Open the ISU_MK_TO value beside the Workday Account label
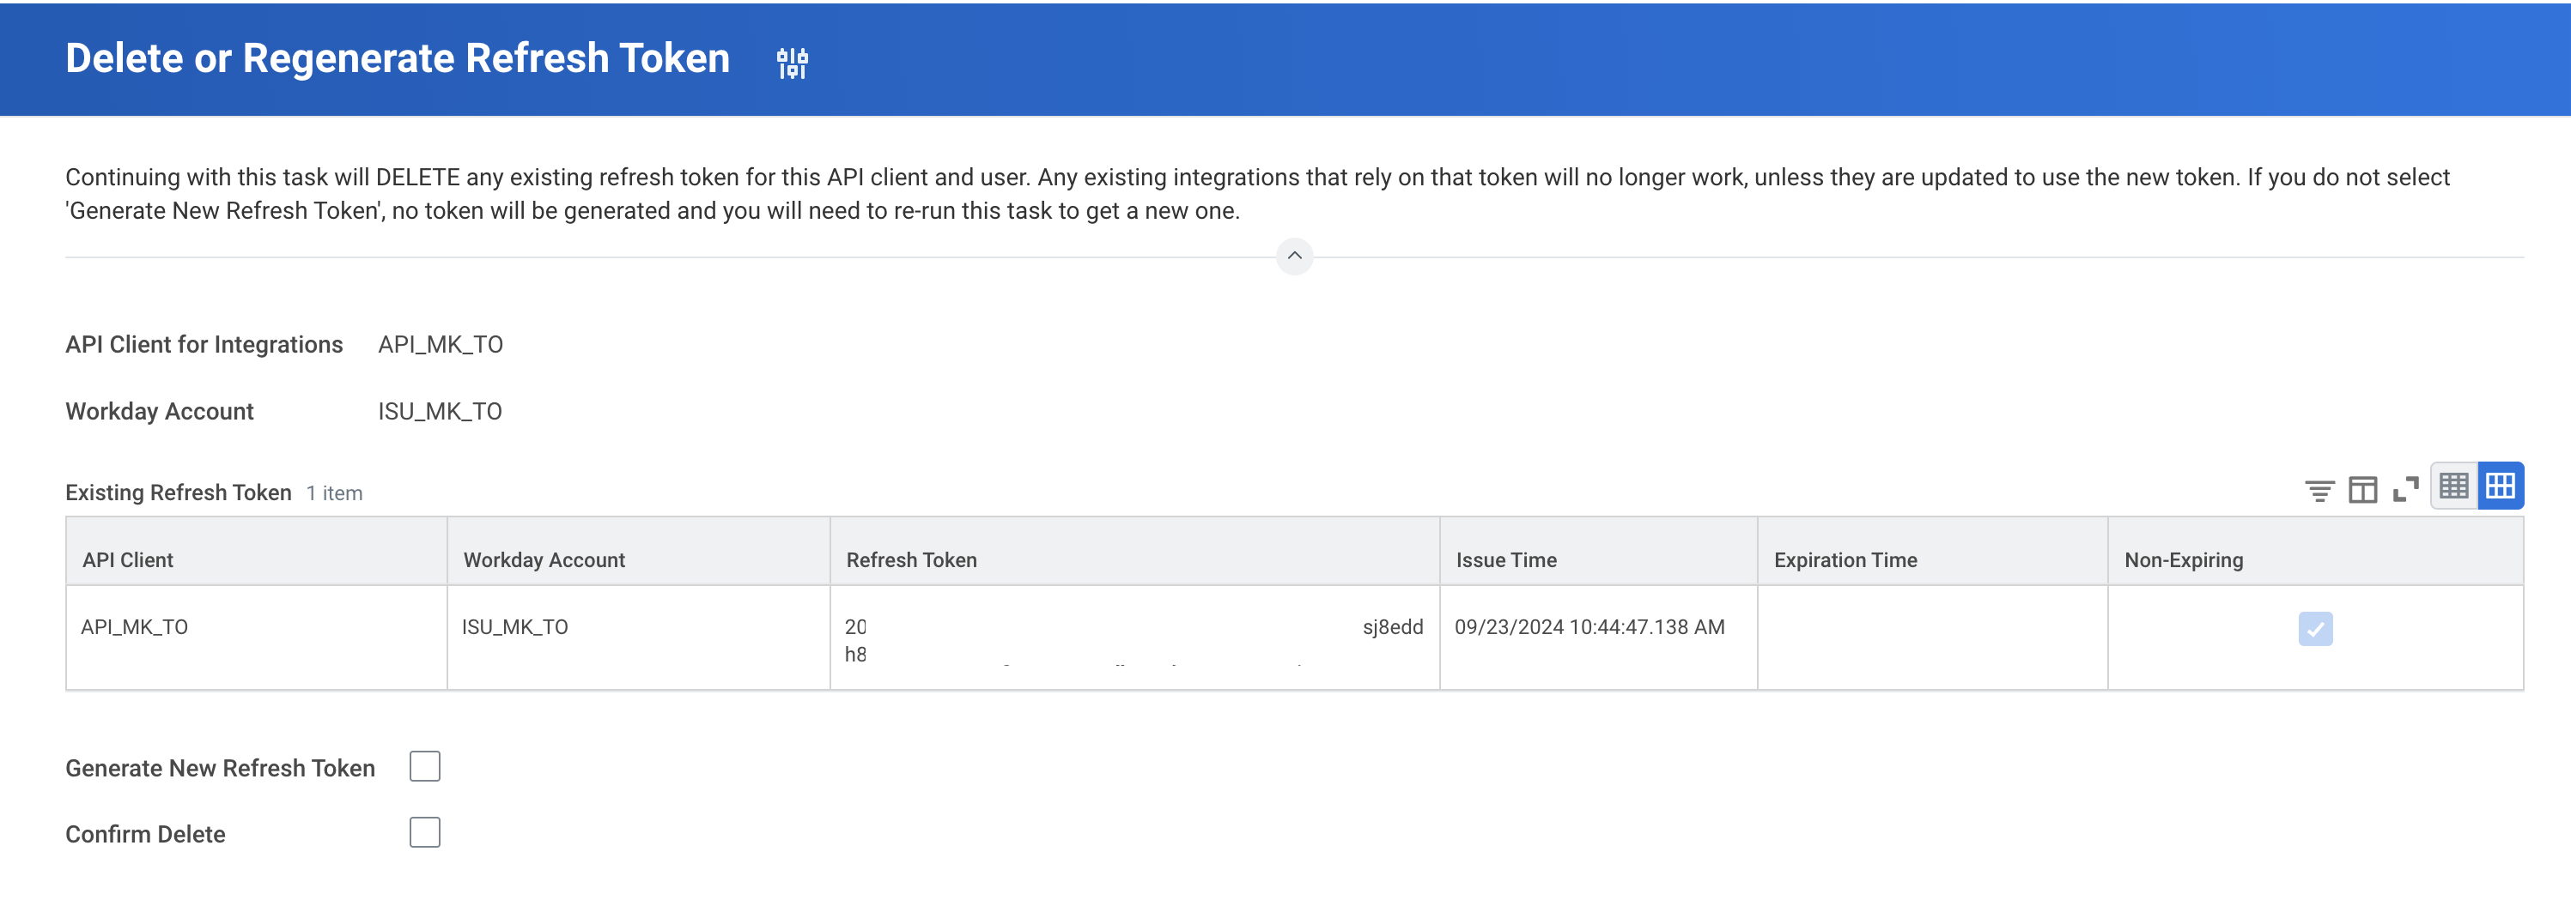 [439, 412]
